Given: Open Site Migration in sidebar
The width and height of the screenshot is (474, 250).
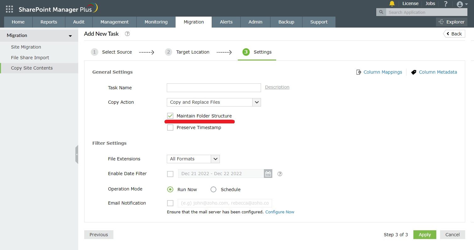Looking at the screenshot, I should [26, 47].
